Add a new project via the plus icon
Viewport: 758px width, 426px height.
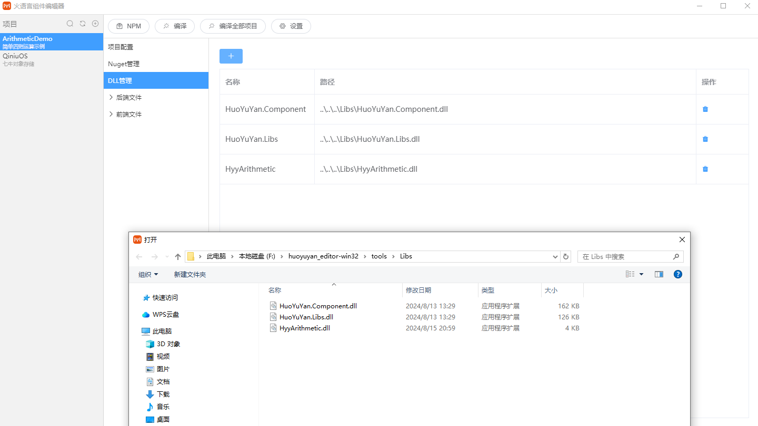click(x=95, y=24)
